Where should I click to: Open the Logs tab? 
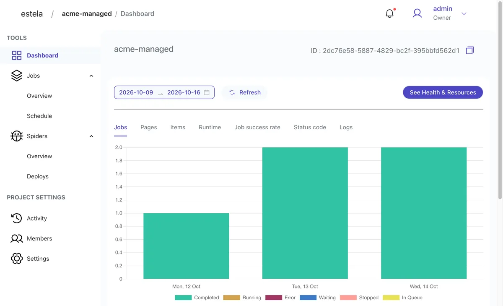click(346, 127)
